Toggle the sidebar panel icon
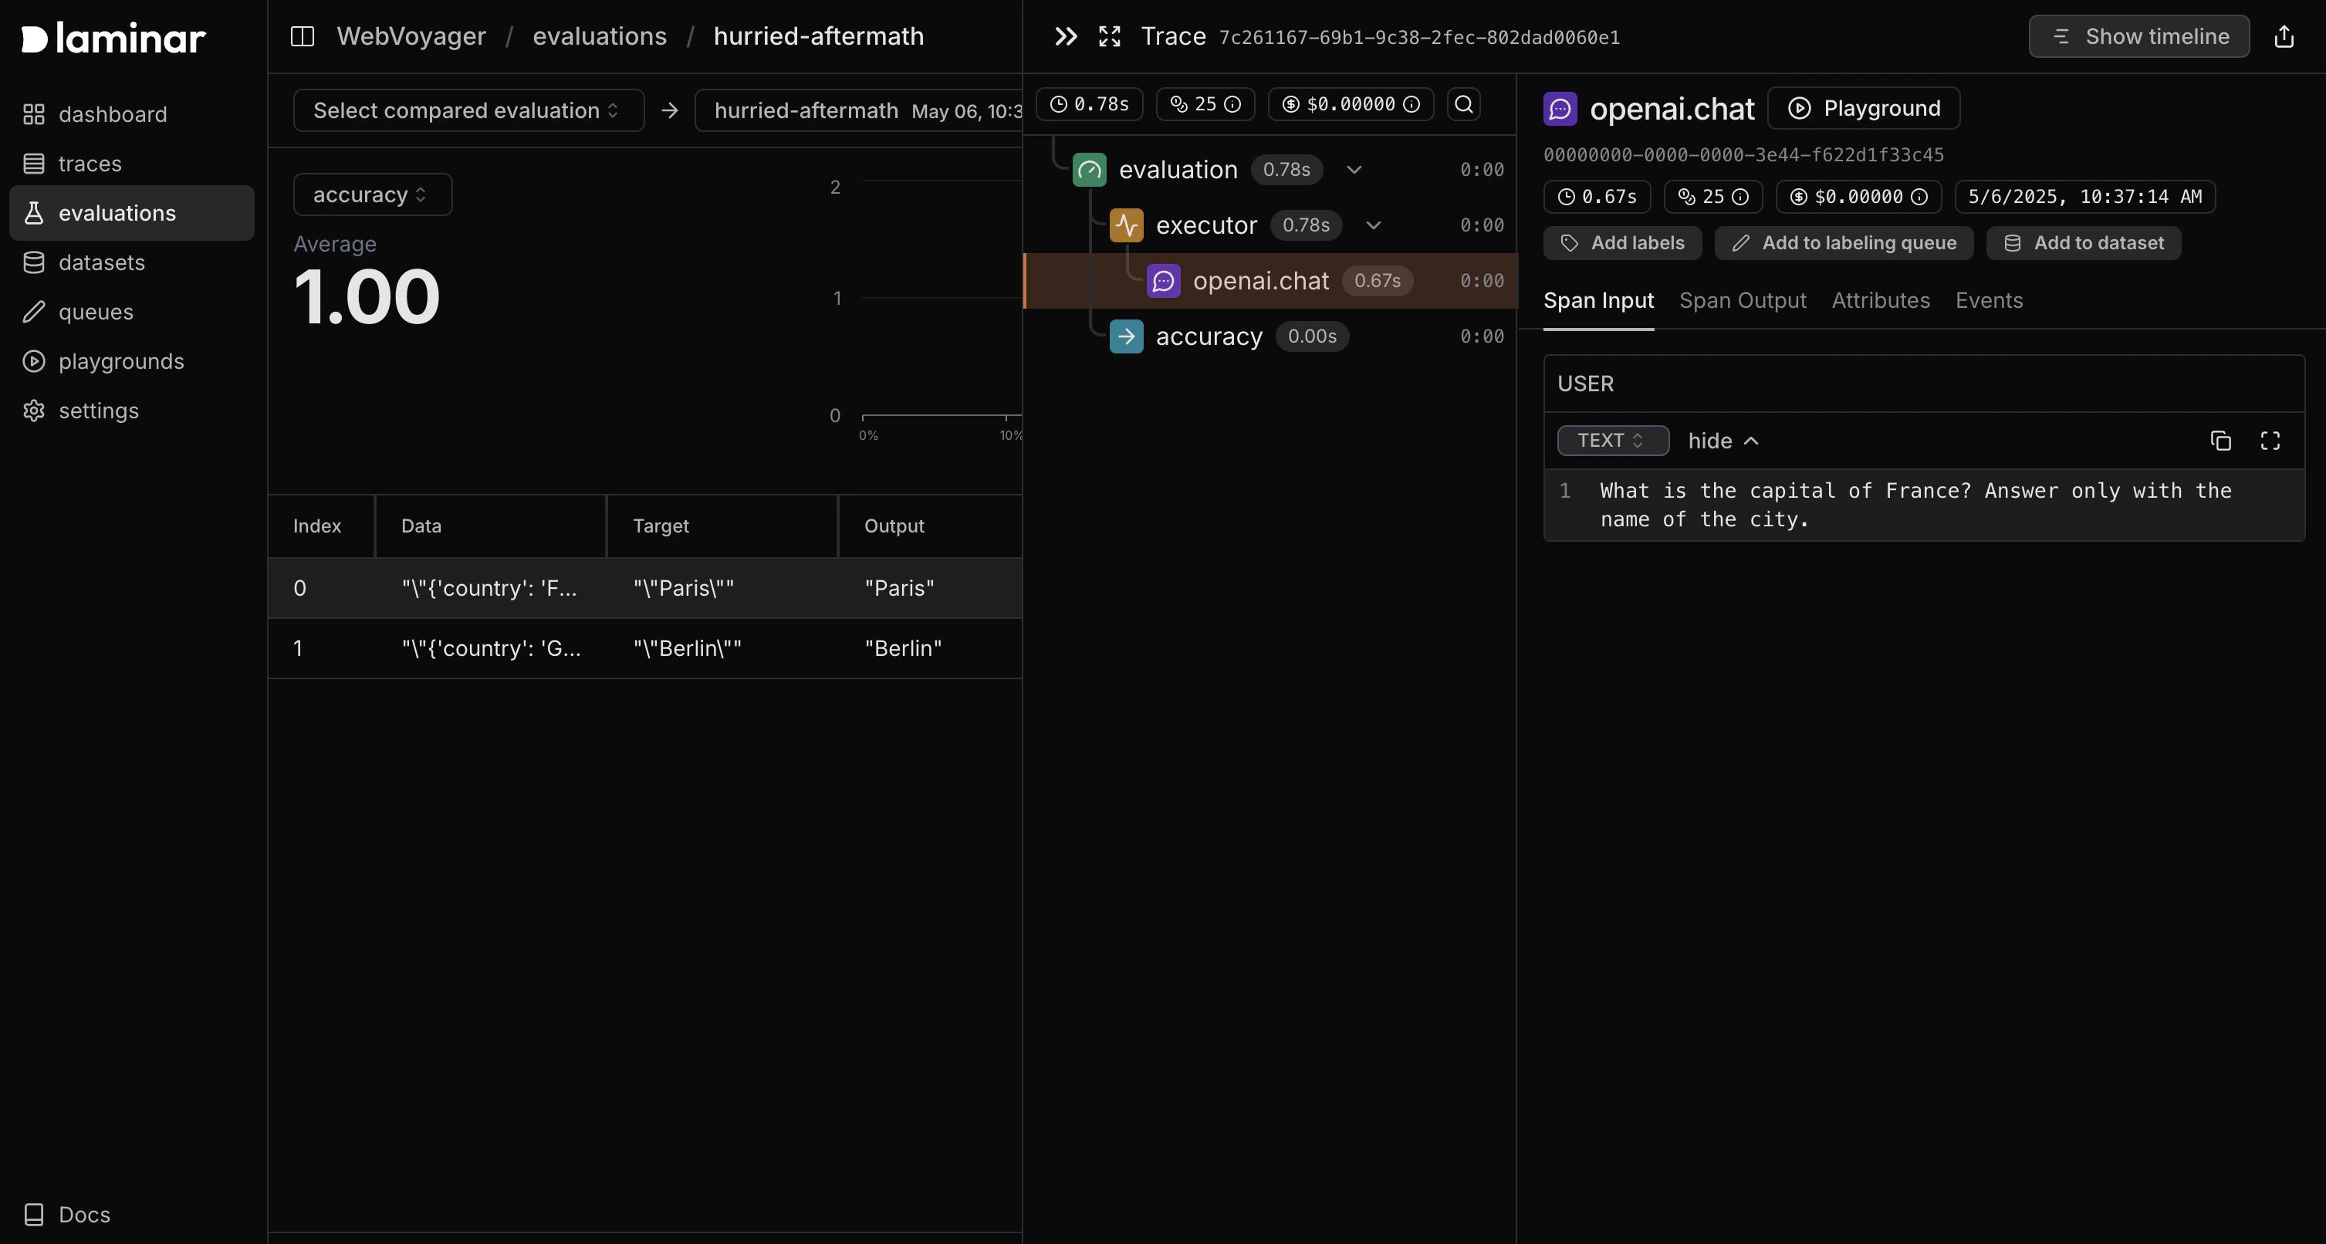The image size is (2326, 1244). click(x=302, y=36)
